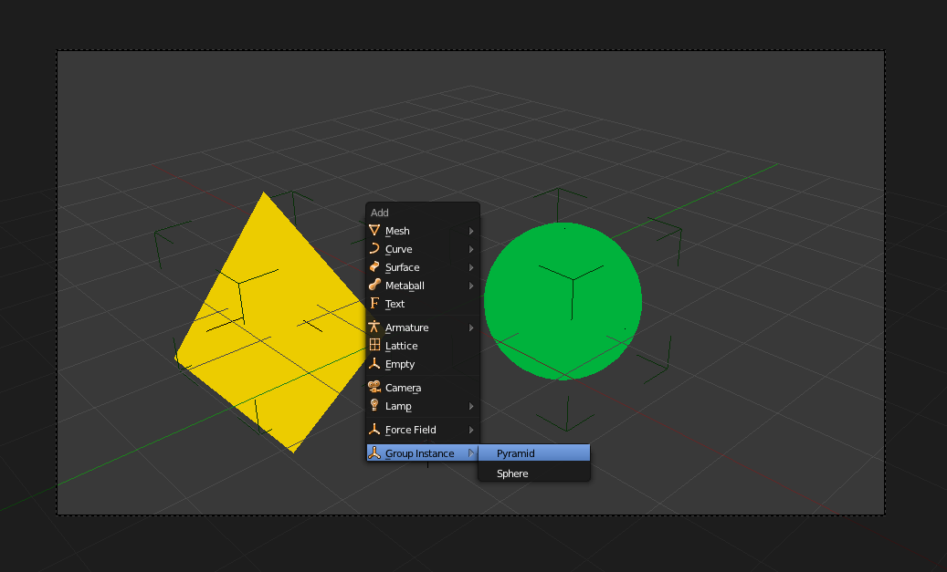Select the Camera icon
The image size is (947, 572).
[x=375, y=387]
